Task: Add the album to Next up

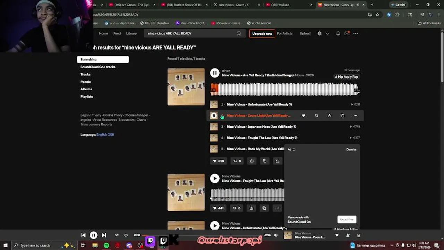Action: click(278, 161)
